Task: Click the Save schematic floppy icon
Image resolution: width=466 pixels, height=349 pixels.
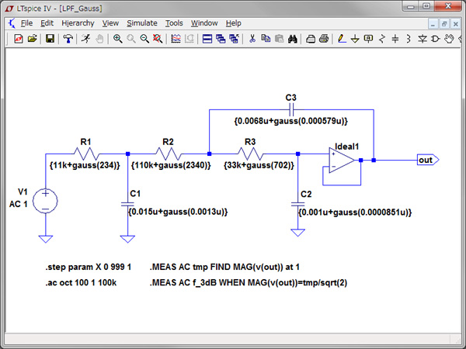Action: pos(50,38)
